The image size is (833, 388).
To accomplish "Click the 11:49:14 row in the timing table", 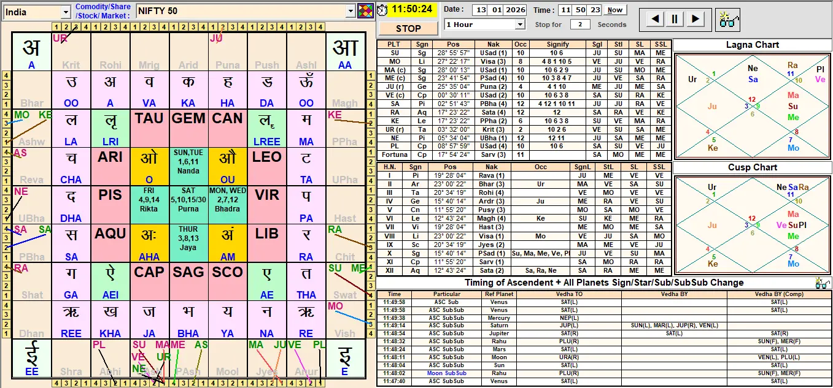I will coord(603,325).
